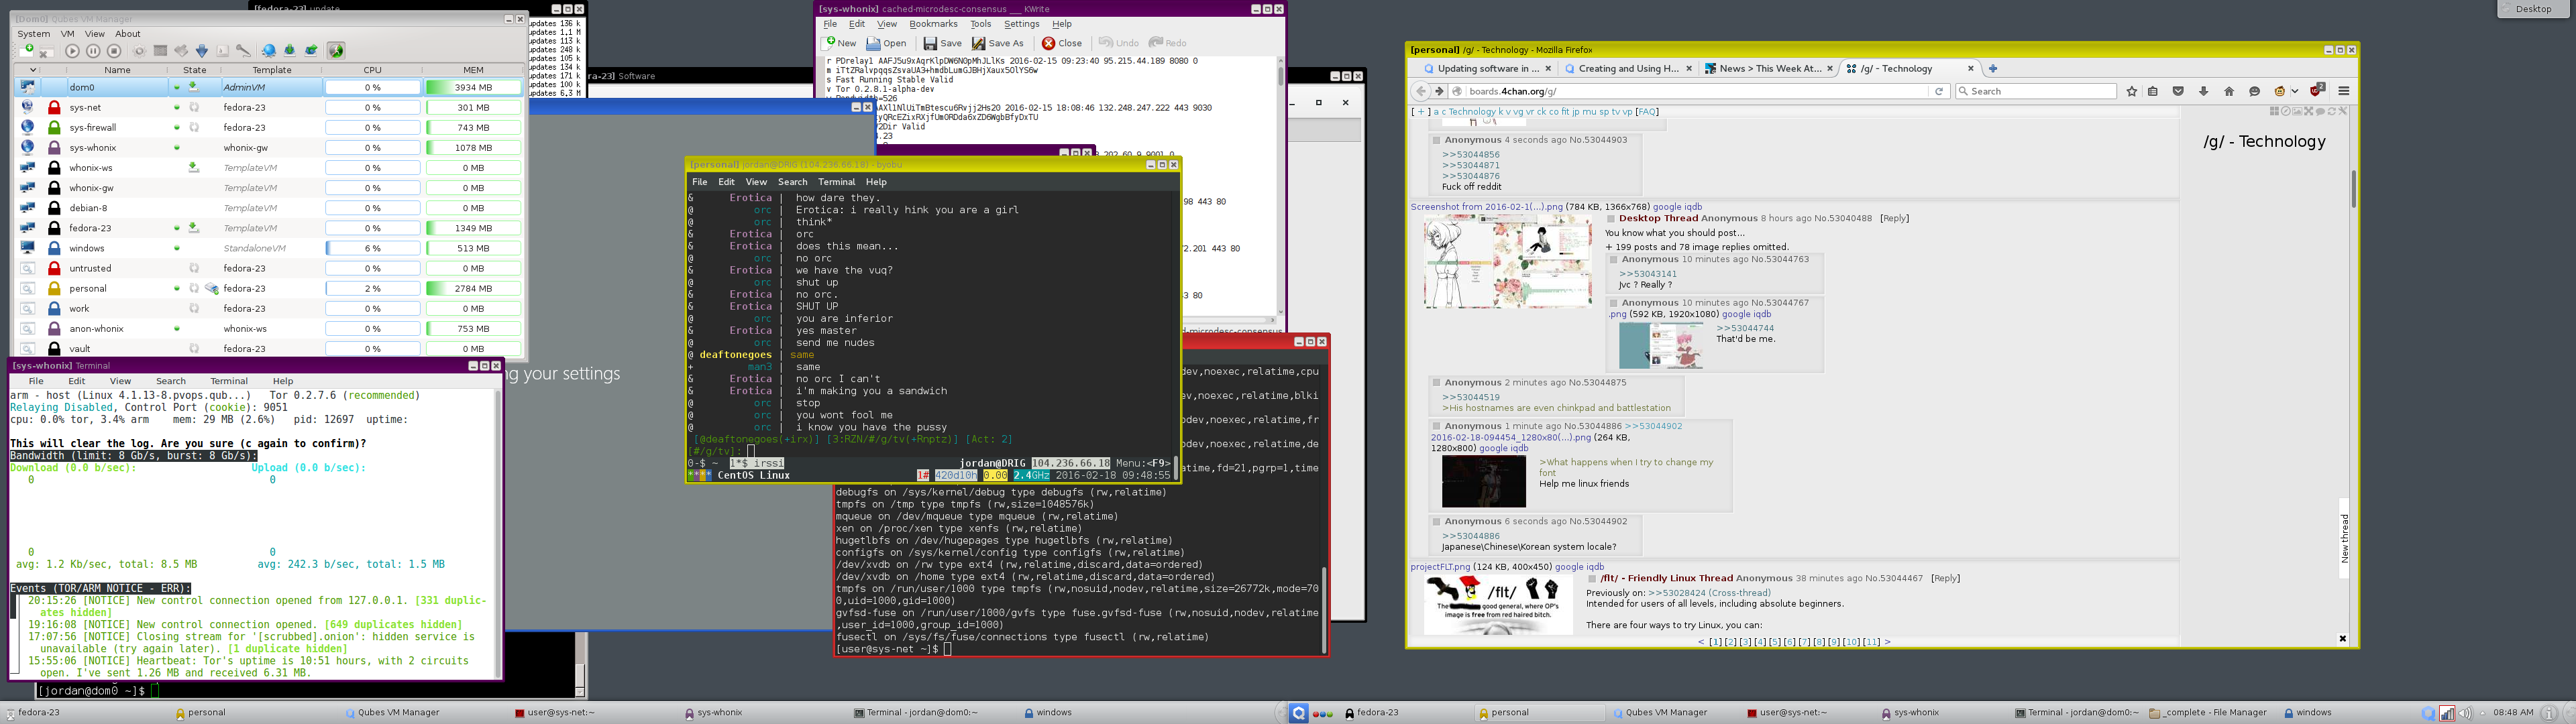Click Start VM play icon in Qubes toolbar
Screen dimensions: 2576x724
72,51
